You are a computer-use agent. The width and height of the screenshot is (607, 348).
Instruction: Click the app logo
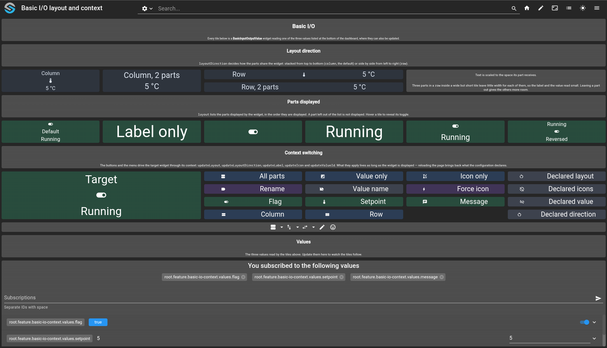point(10,8)
